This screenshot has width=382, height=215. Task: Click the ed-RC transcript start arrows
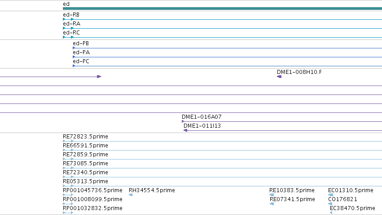(68, 37)
